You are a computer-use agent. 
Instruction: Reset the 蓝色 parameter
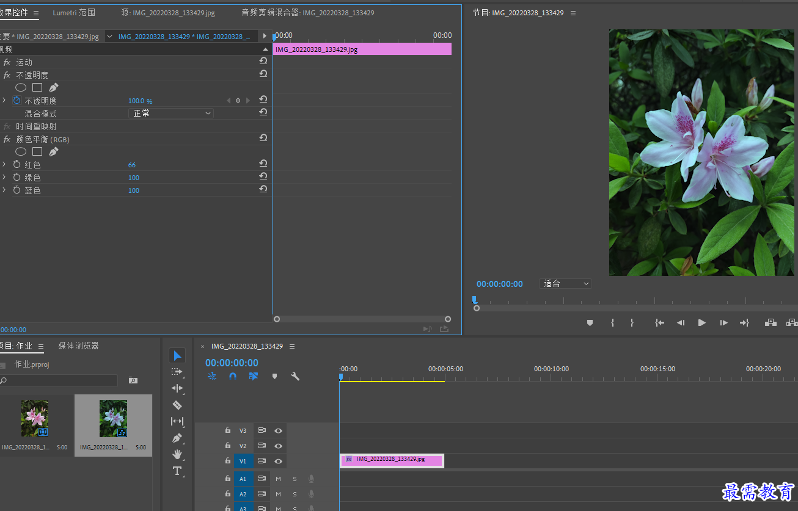[x=263, y=189]
